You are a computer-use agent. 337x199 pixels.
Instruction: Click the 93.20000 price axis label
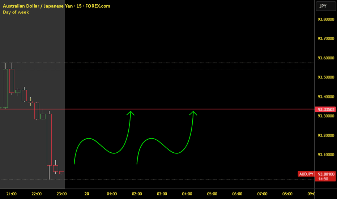click(x=326, y=135)
